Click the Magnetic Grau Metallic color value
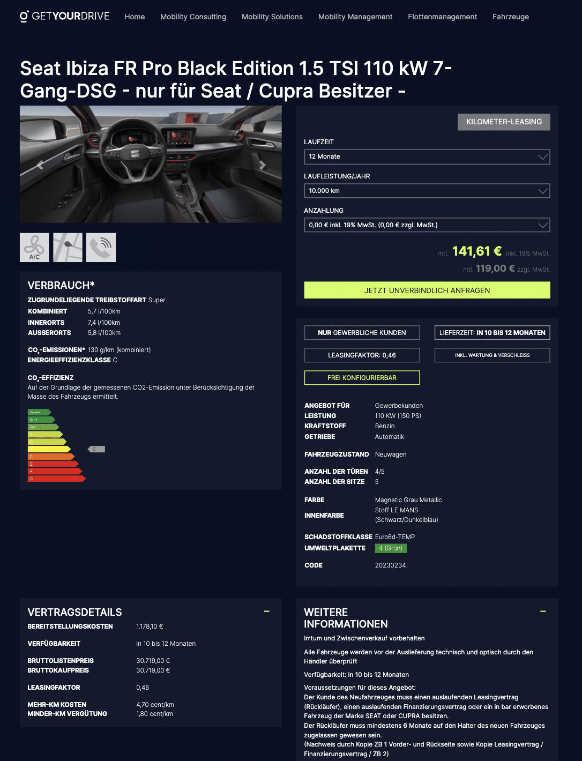The height and width of the screenshot is (761, 582). (x=408, y=500)
